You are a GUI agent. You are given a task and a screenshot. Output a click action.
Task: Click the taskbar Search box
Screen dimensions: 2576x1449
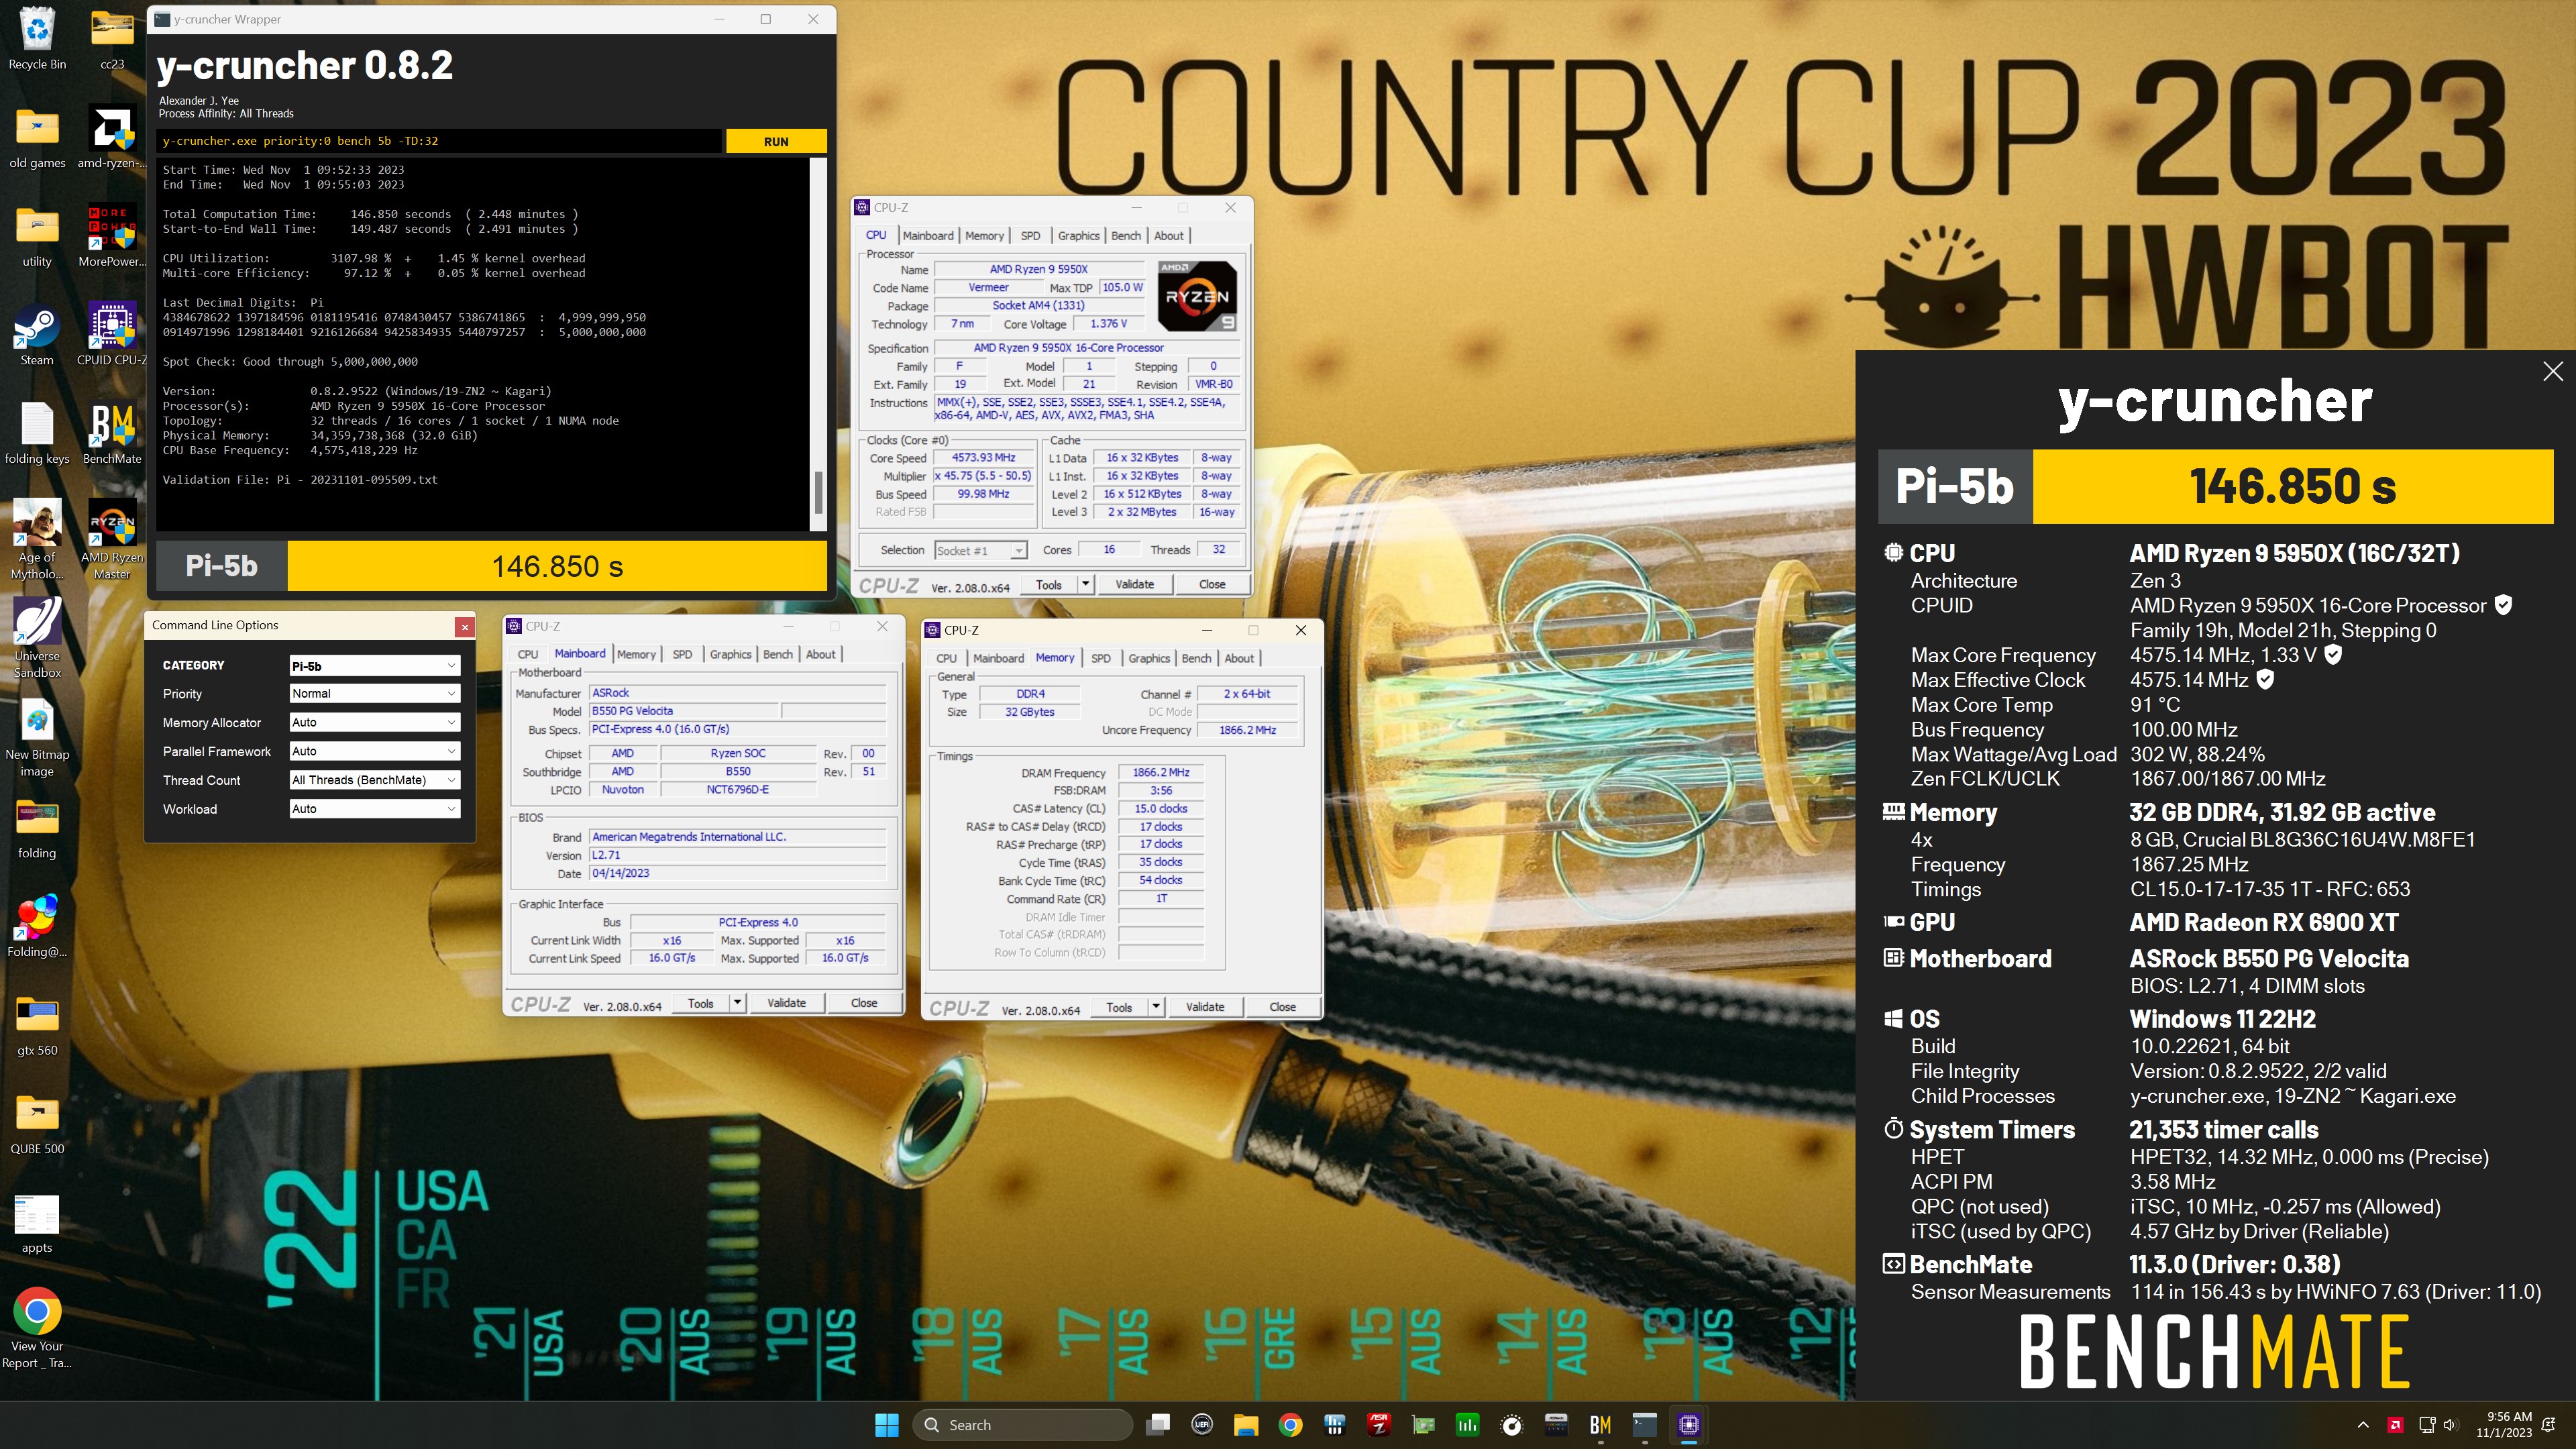coord(1022,1425)
